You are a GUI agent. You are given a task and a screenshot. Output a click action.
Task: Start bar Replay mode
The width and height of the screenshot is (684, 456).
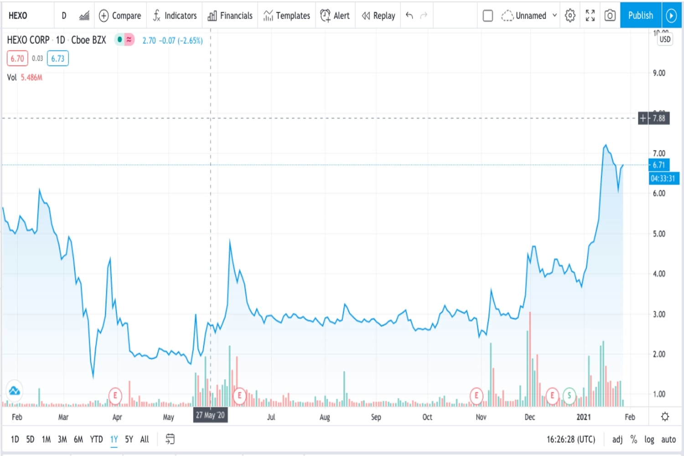coord(378,16)
